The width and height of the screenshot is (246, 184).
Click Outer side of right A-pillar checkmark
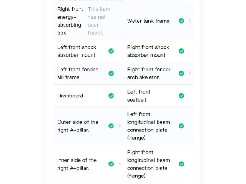pos(111,126)
